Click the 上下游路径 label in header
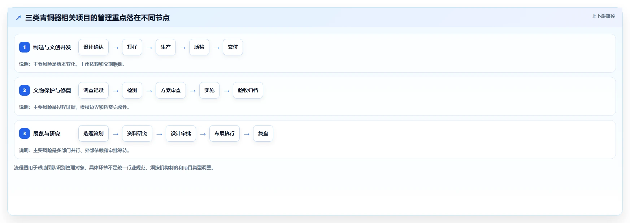 (x=603, y=16)
